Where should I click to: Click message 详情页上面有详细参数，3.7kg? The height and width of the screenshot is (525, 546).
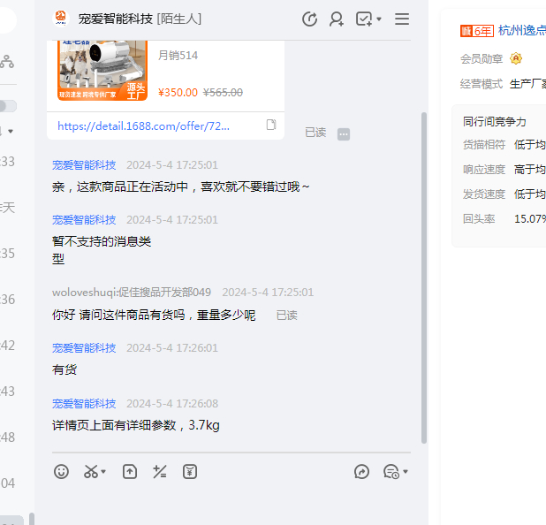click(x=136, y=425)
